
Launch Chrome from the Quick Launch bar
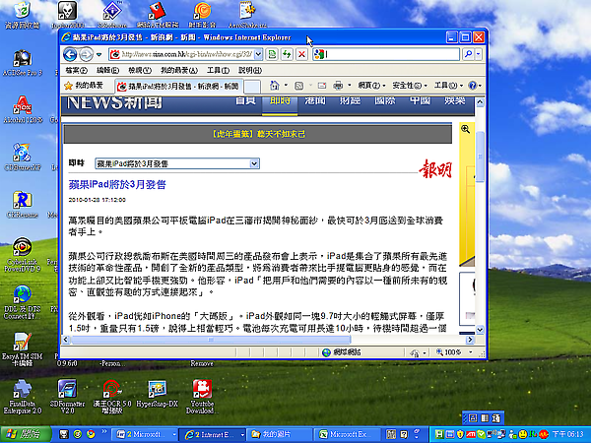click(91, 434)
